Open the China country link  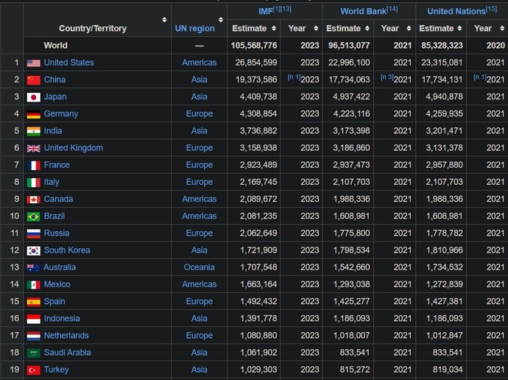[54, 80]
